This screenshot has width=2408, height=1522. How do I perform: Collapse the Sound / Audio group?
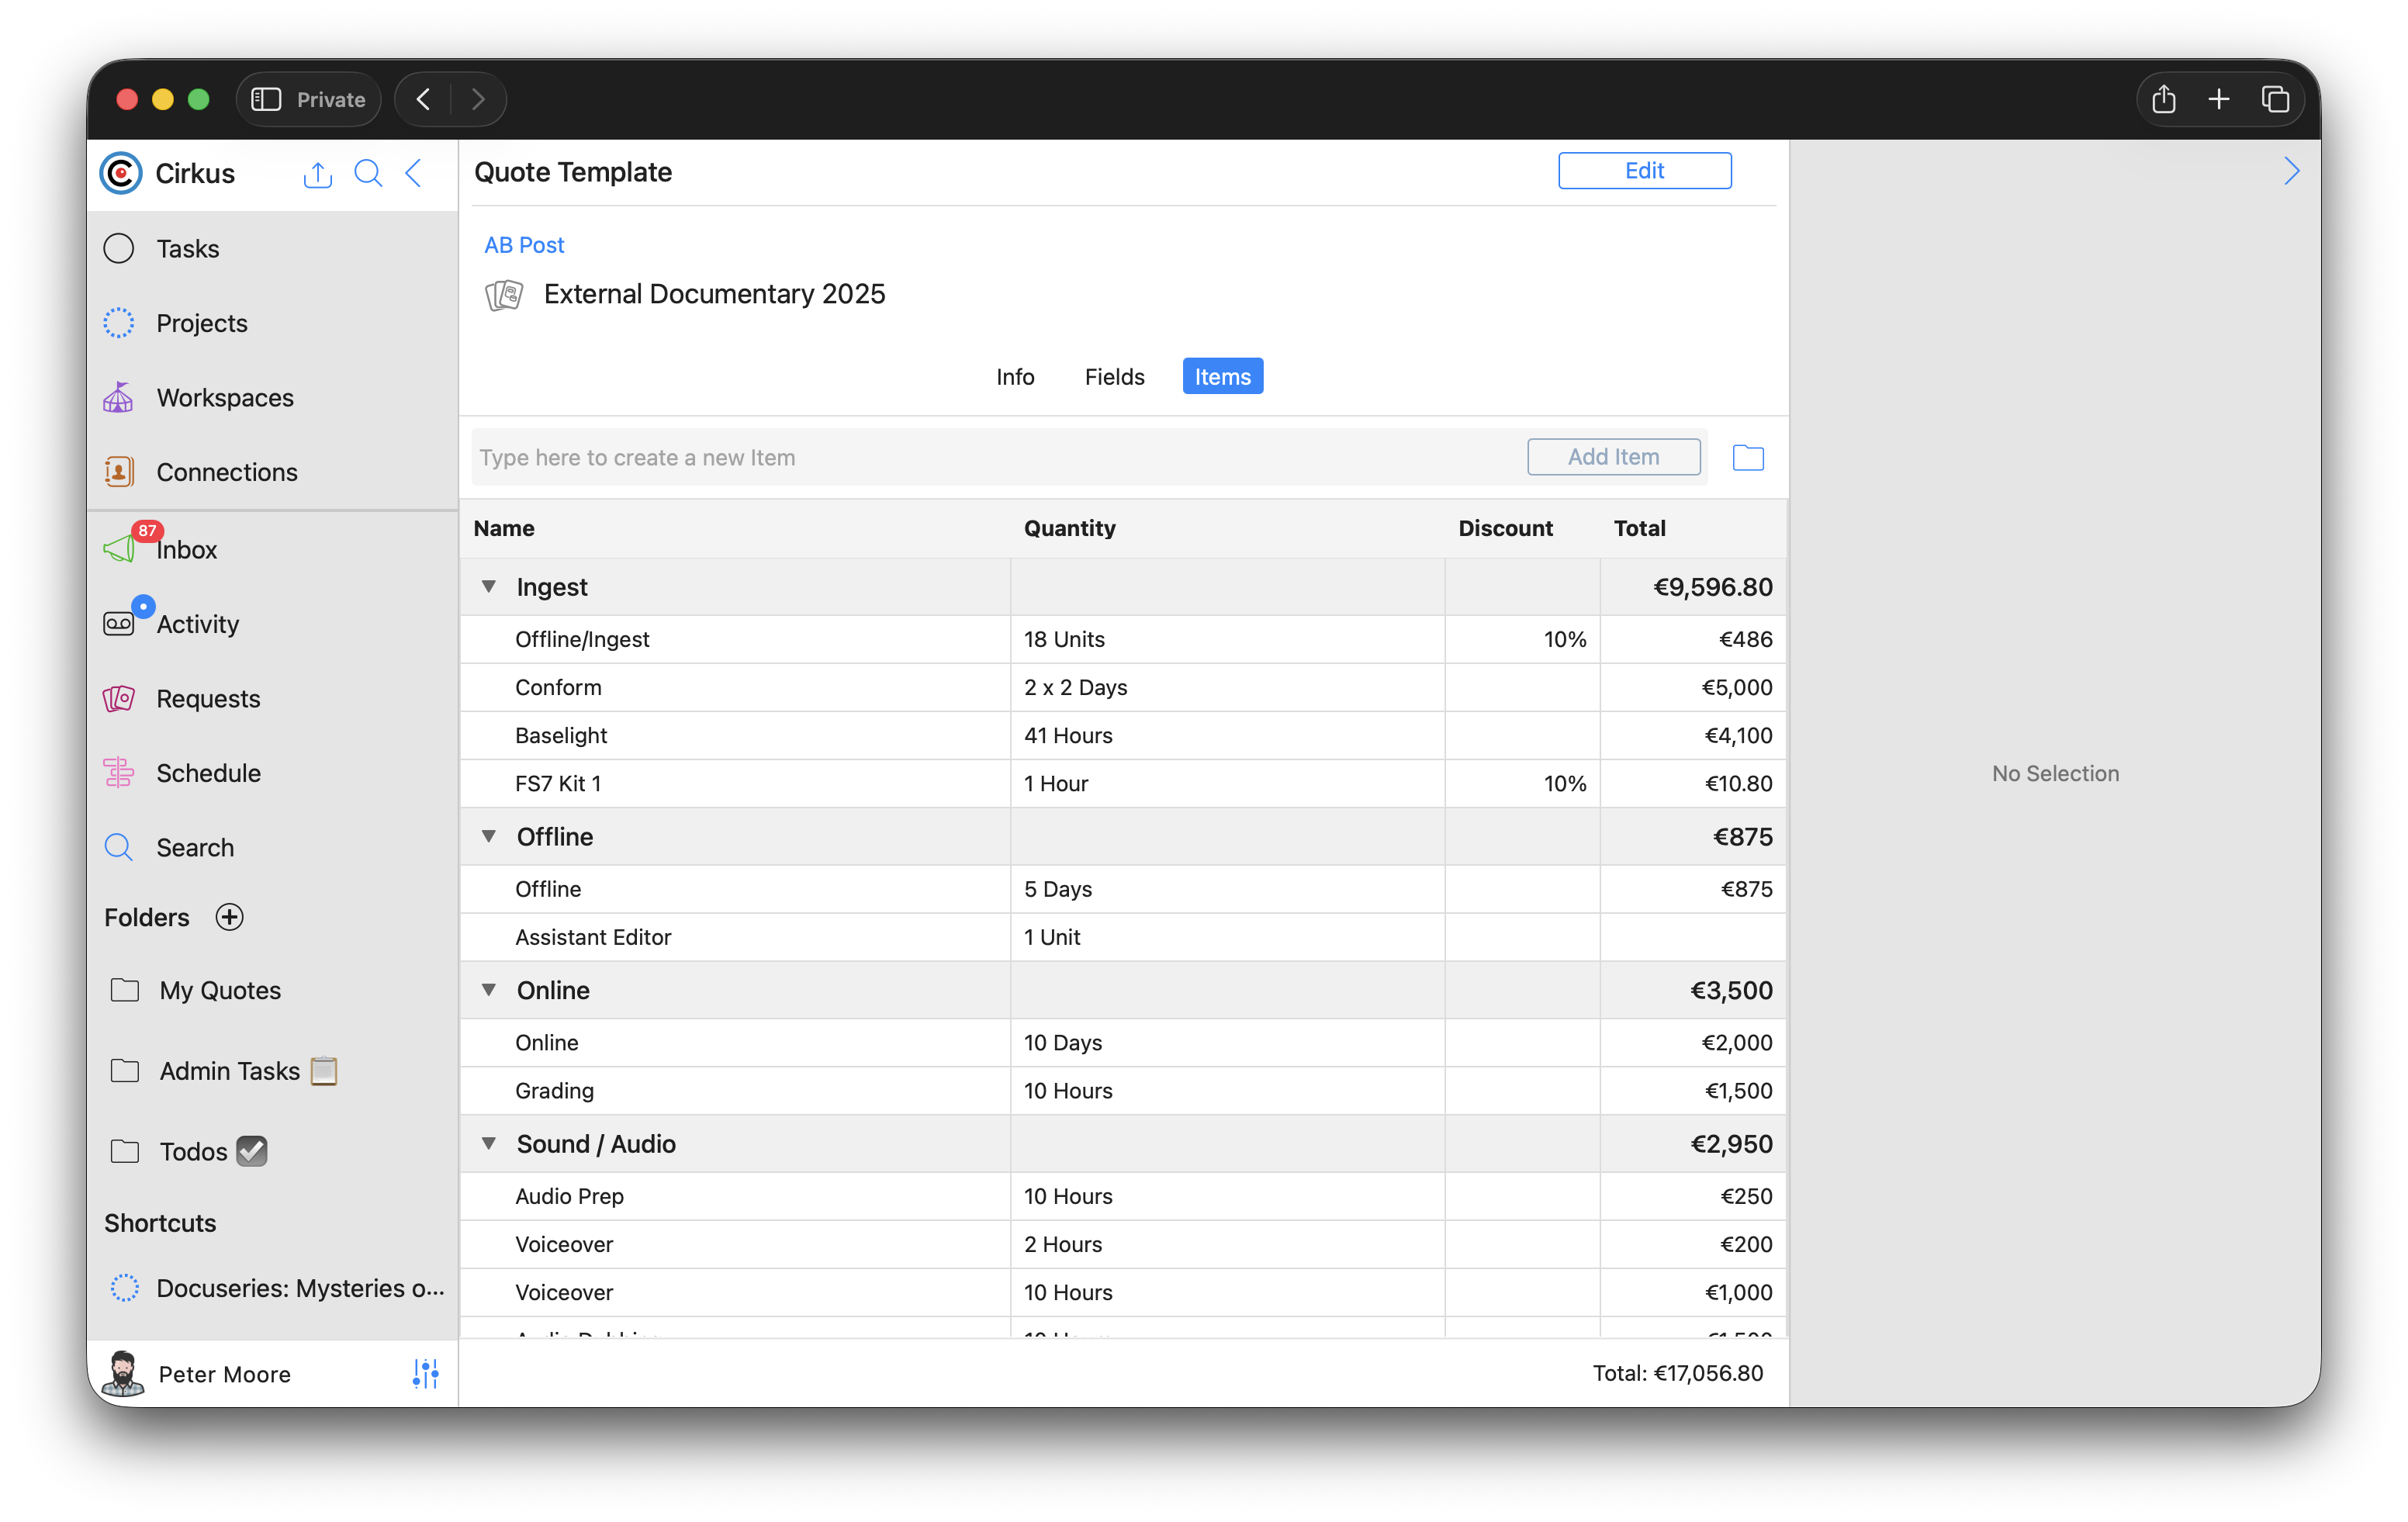pos(489,1142)
